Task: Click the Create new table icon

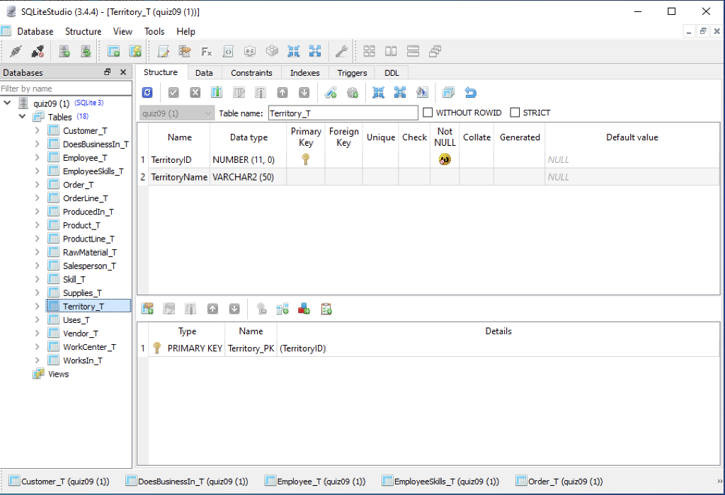Action: click(113, 52)
